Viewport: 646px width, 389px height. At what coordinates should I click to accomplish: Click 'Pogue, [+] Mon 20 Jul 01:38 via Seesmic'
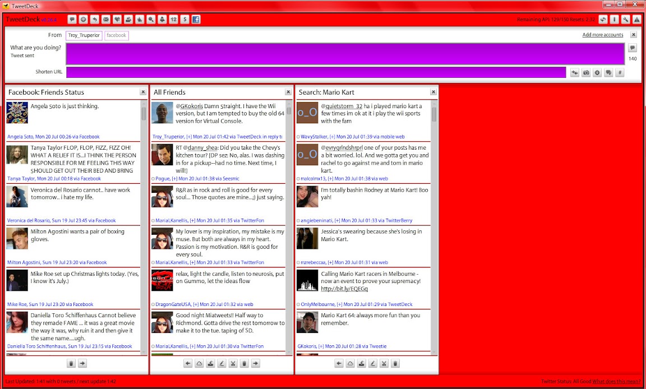[x=197, y=179]
